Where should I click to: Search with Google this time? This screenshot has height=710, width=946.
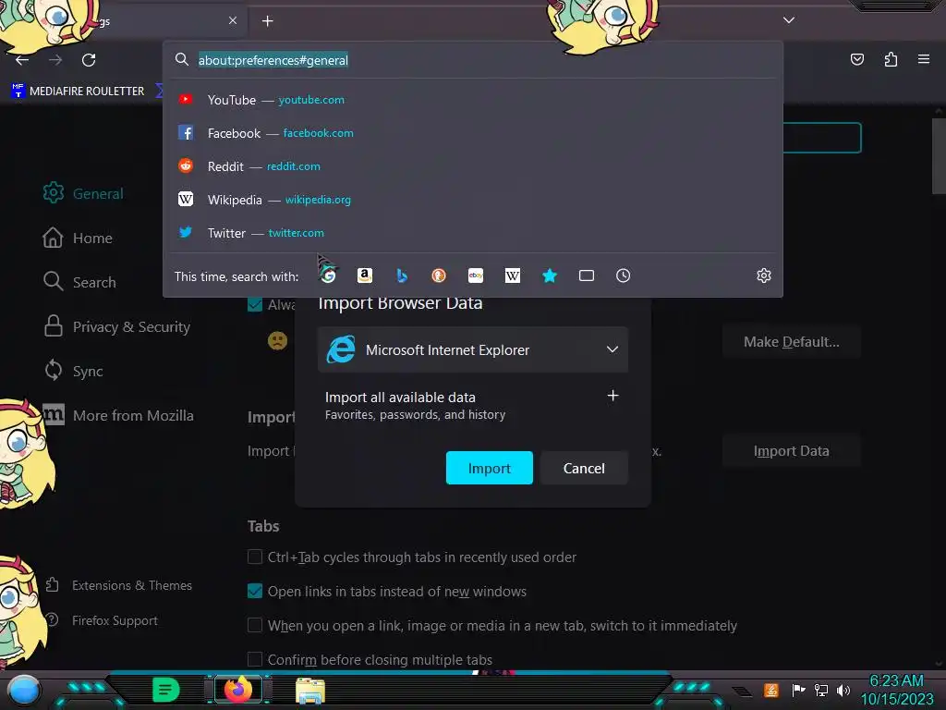click(328, 275)
